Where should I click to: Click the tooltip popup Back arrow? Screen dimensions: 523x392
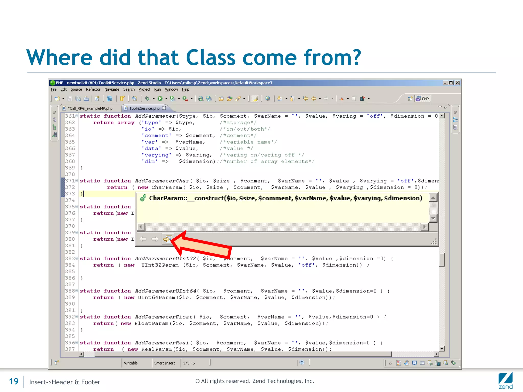click(143, 239)
